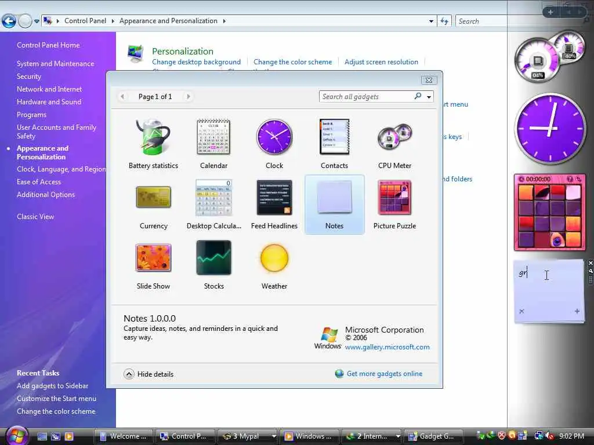This screenshot has height=445, width=594.
Task: Click Add gadgets to Sidebar recent task
Action: pos(52,386)
